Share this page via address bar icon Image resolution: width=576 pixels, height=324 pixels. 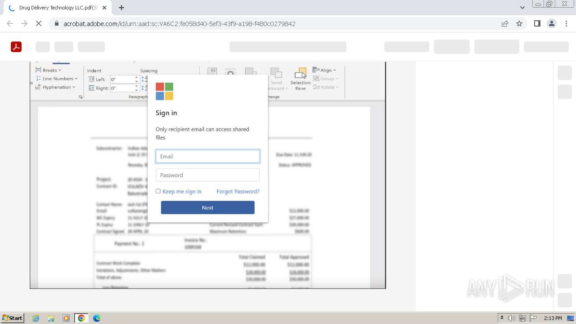[x=505, y=23]
